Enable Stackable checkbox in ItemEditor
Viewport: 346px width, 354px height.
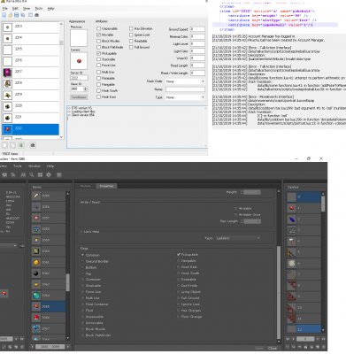(x=98, y=59)
